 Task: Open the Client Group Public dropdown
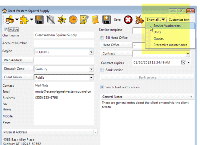[x=91, y=77]
